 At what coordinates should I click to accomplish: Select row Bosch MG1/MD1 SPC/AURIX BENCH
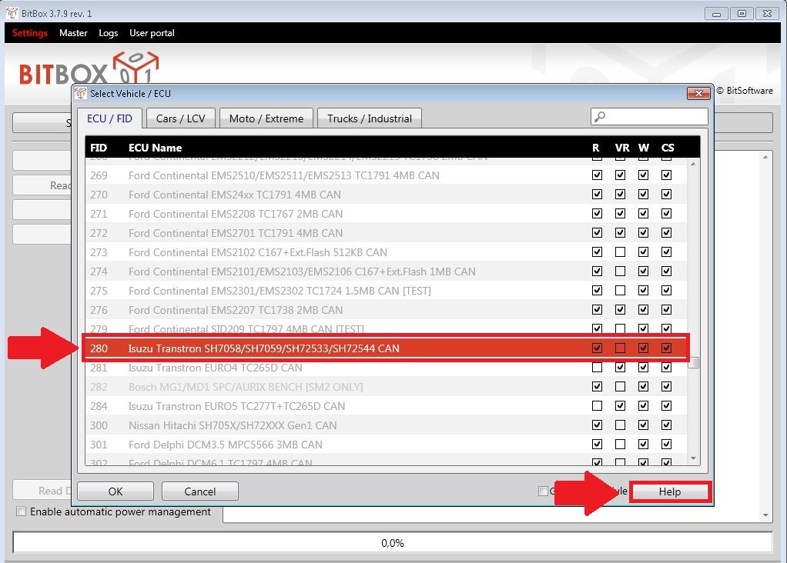tap(386, 387)
